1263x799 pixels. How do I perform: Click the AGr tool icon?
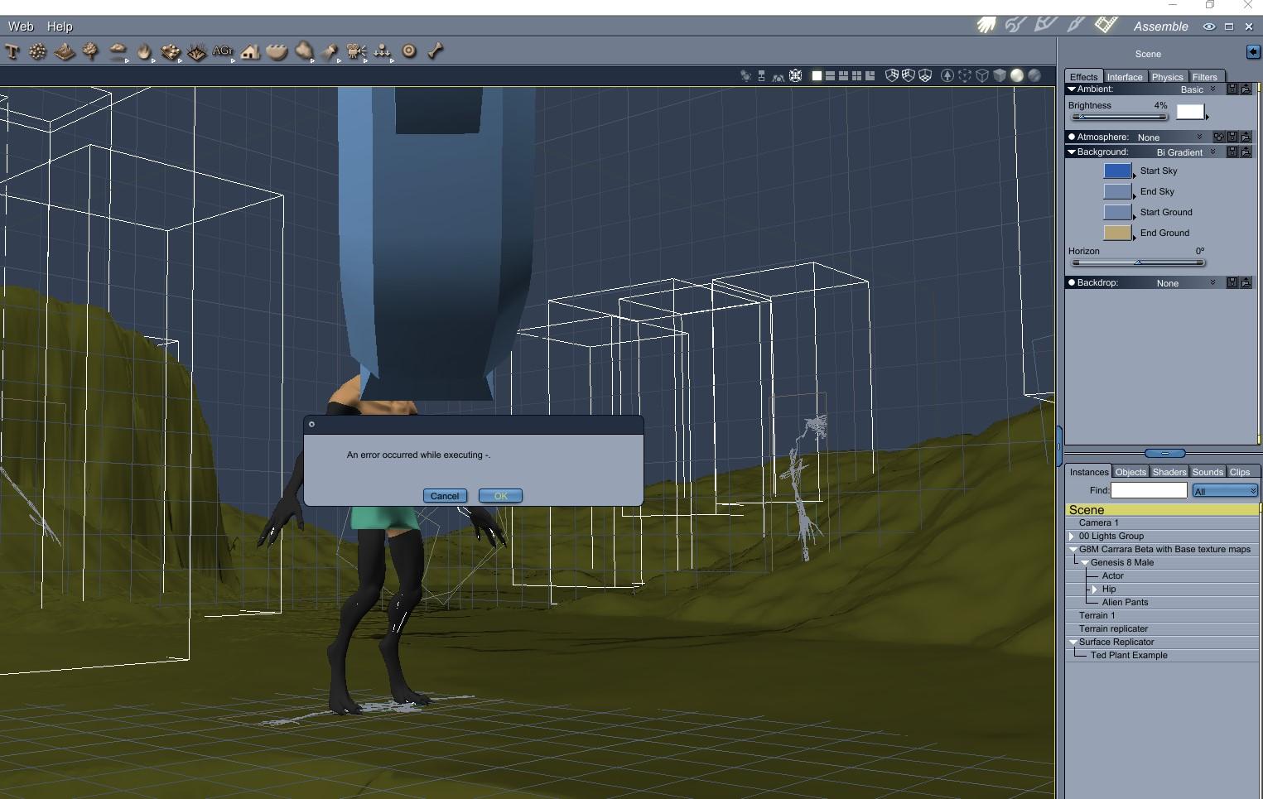[223, 51]
